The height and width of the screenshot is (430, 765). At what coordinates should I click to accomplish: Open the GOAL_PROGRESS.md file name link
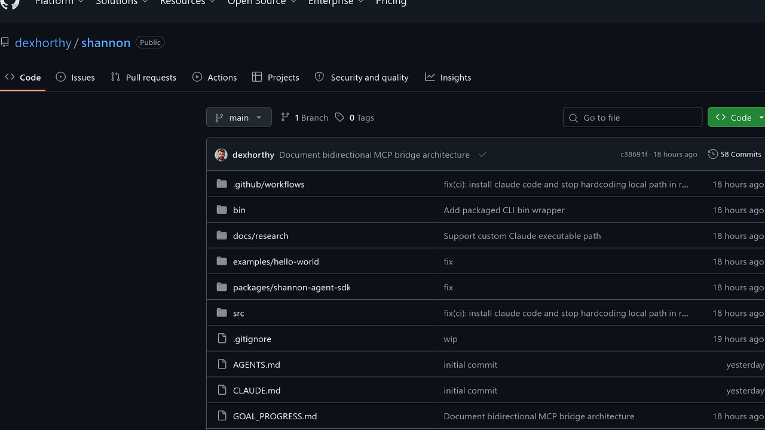[x=275, y=416]
